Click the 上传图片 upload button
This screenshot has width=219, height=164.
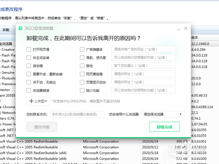[39, 101]
